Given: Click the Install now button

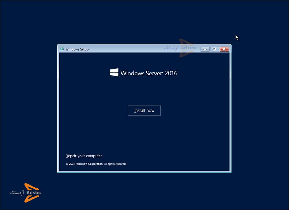Looking at the screenshot, I should pos(144,110).
